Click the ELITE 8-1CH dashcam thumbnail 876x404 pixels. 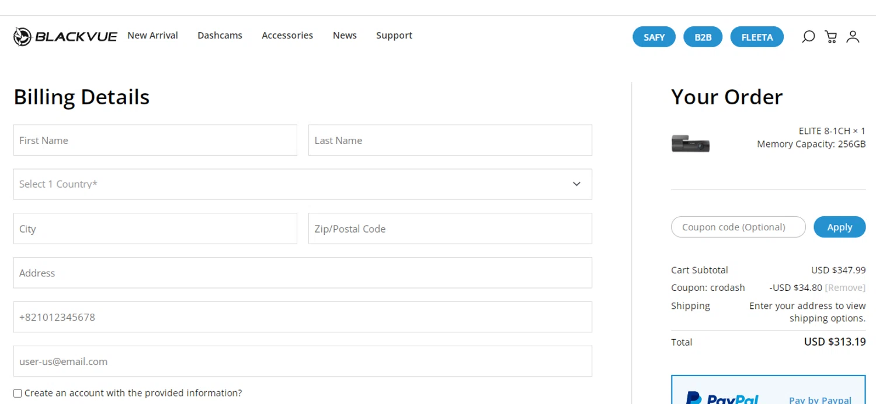690,143
